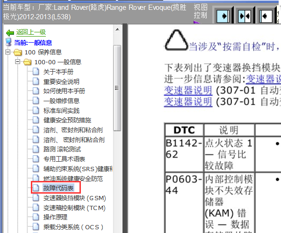
Task: Click the 100 保养信息 folder icon
Action: coord(18,53)
